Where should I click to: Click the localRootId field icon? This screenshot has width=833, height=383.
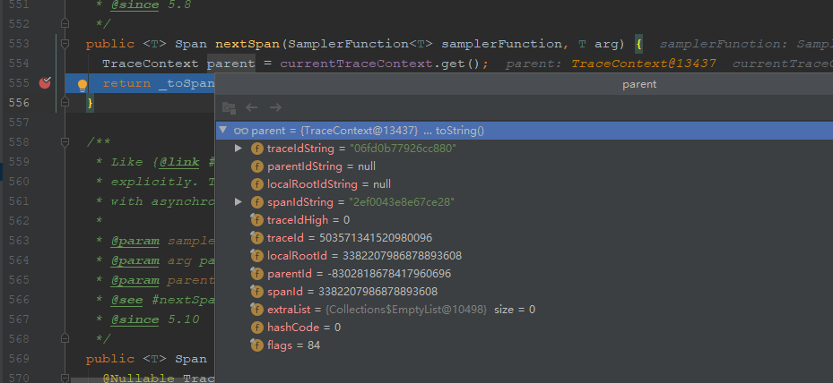click(257, 256)
